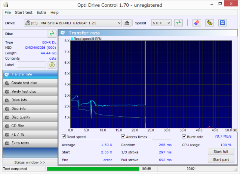
Task: Click the disc label button beside Label field
Action: point(52,65)
